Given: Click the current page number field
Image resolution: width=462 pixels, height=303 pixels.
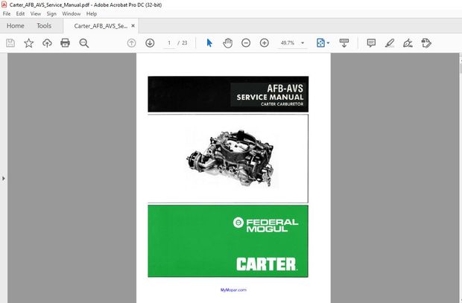Looking at the screenshot, I should point(169,43).
